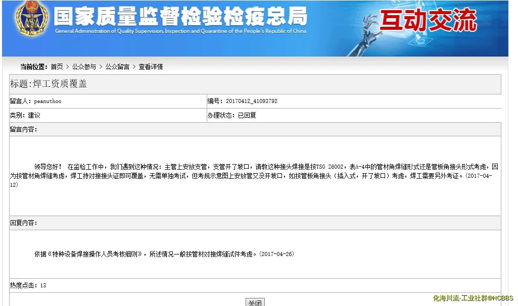Screen dimensions: 518x306
Task: Click the 热度点击: 13 line
Action: [28, 285]
